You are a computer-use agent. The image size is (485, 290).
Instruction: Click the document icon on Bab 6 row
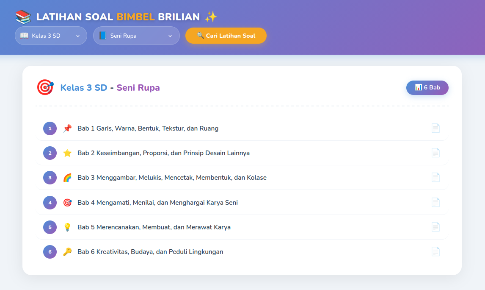(435, 251)
